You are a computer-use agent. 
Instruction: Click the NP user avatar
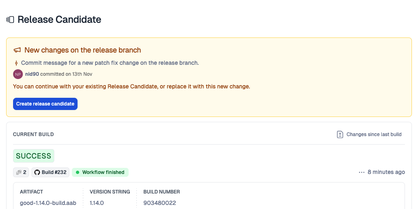[x=18, y=74]
